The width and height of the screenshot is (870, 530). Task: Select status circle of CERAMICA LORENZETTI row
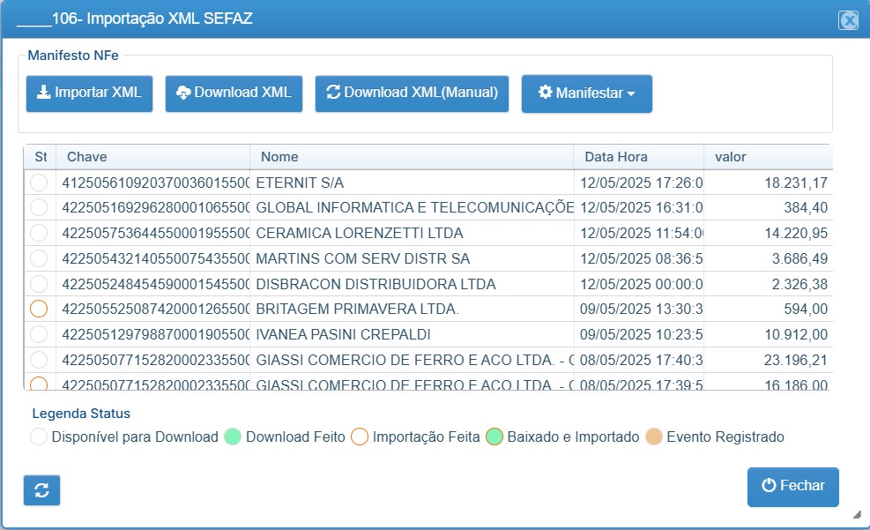point(39,233)
